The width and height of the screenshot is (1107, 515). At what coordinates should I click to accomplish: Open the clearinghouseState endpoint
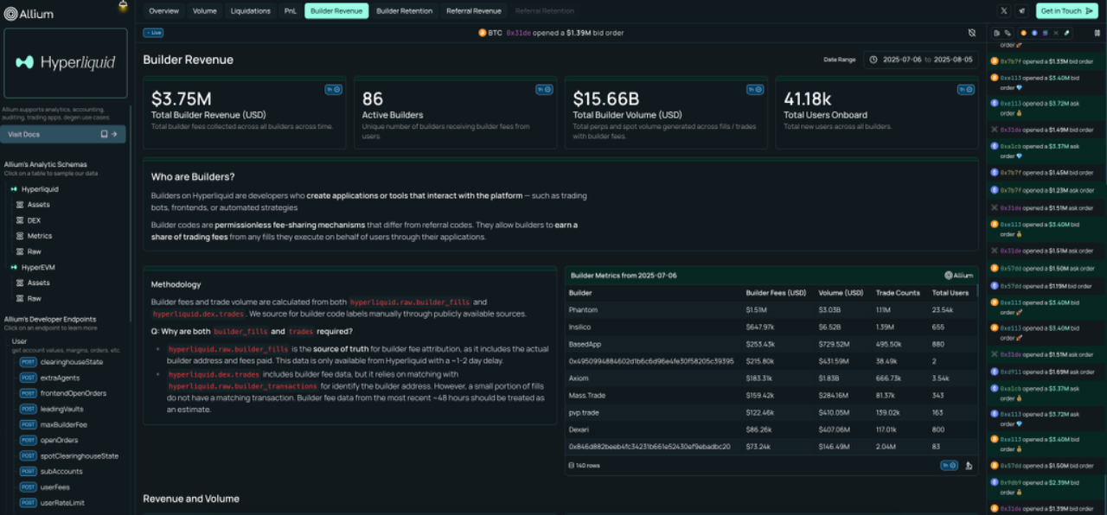pyautogui.click(x=72, y=362)
